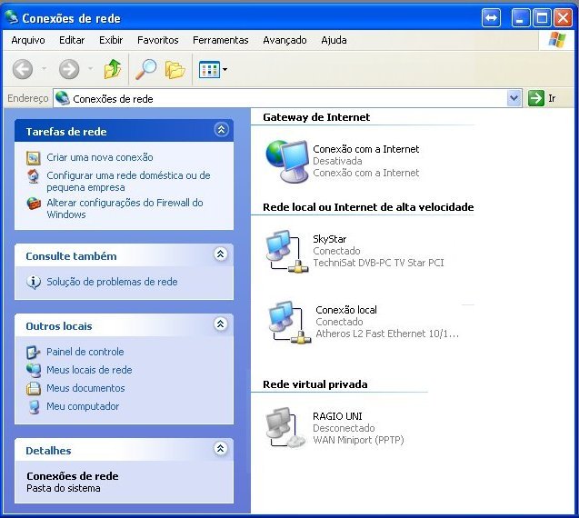Show the Folders pane
The image size is (579, 518).
[x=175, y=69]
